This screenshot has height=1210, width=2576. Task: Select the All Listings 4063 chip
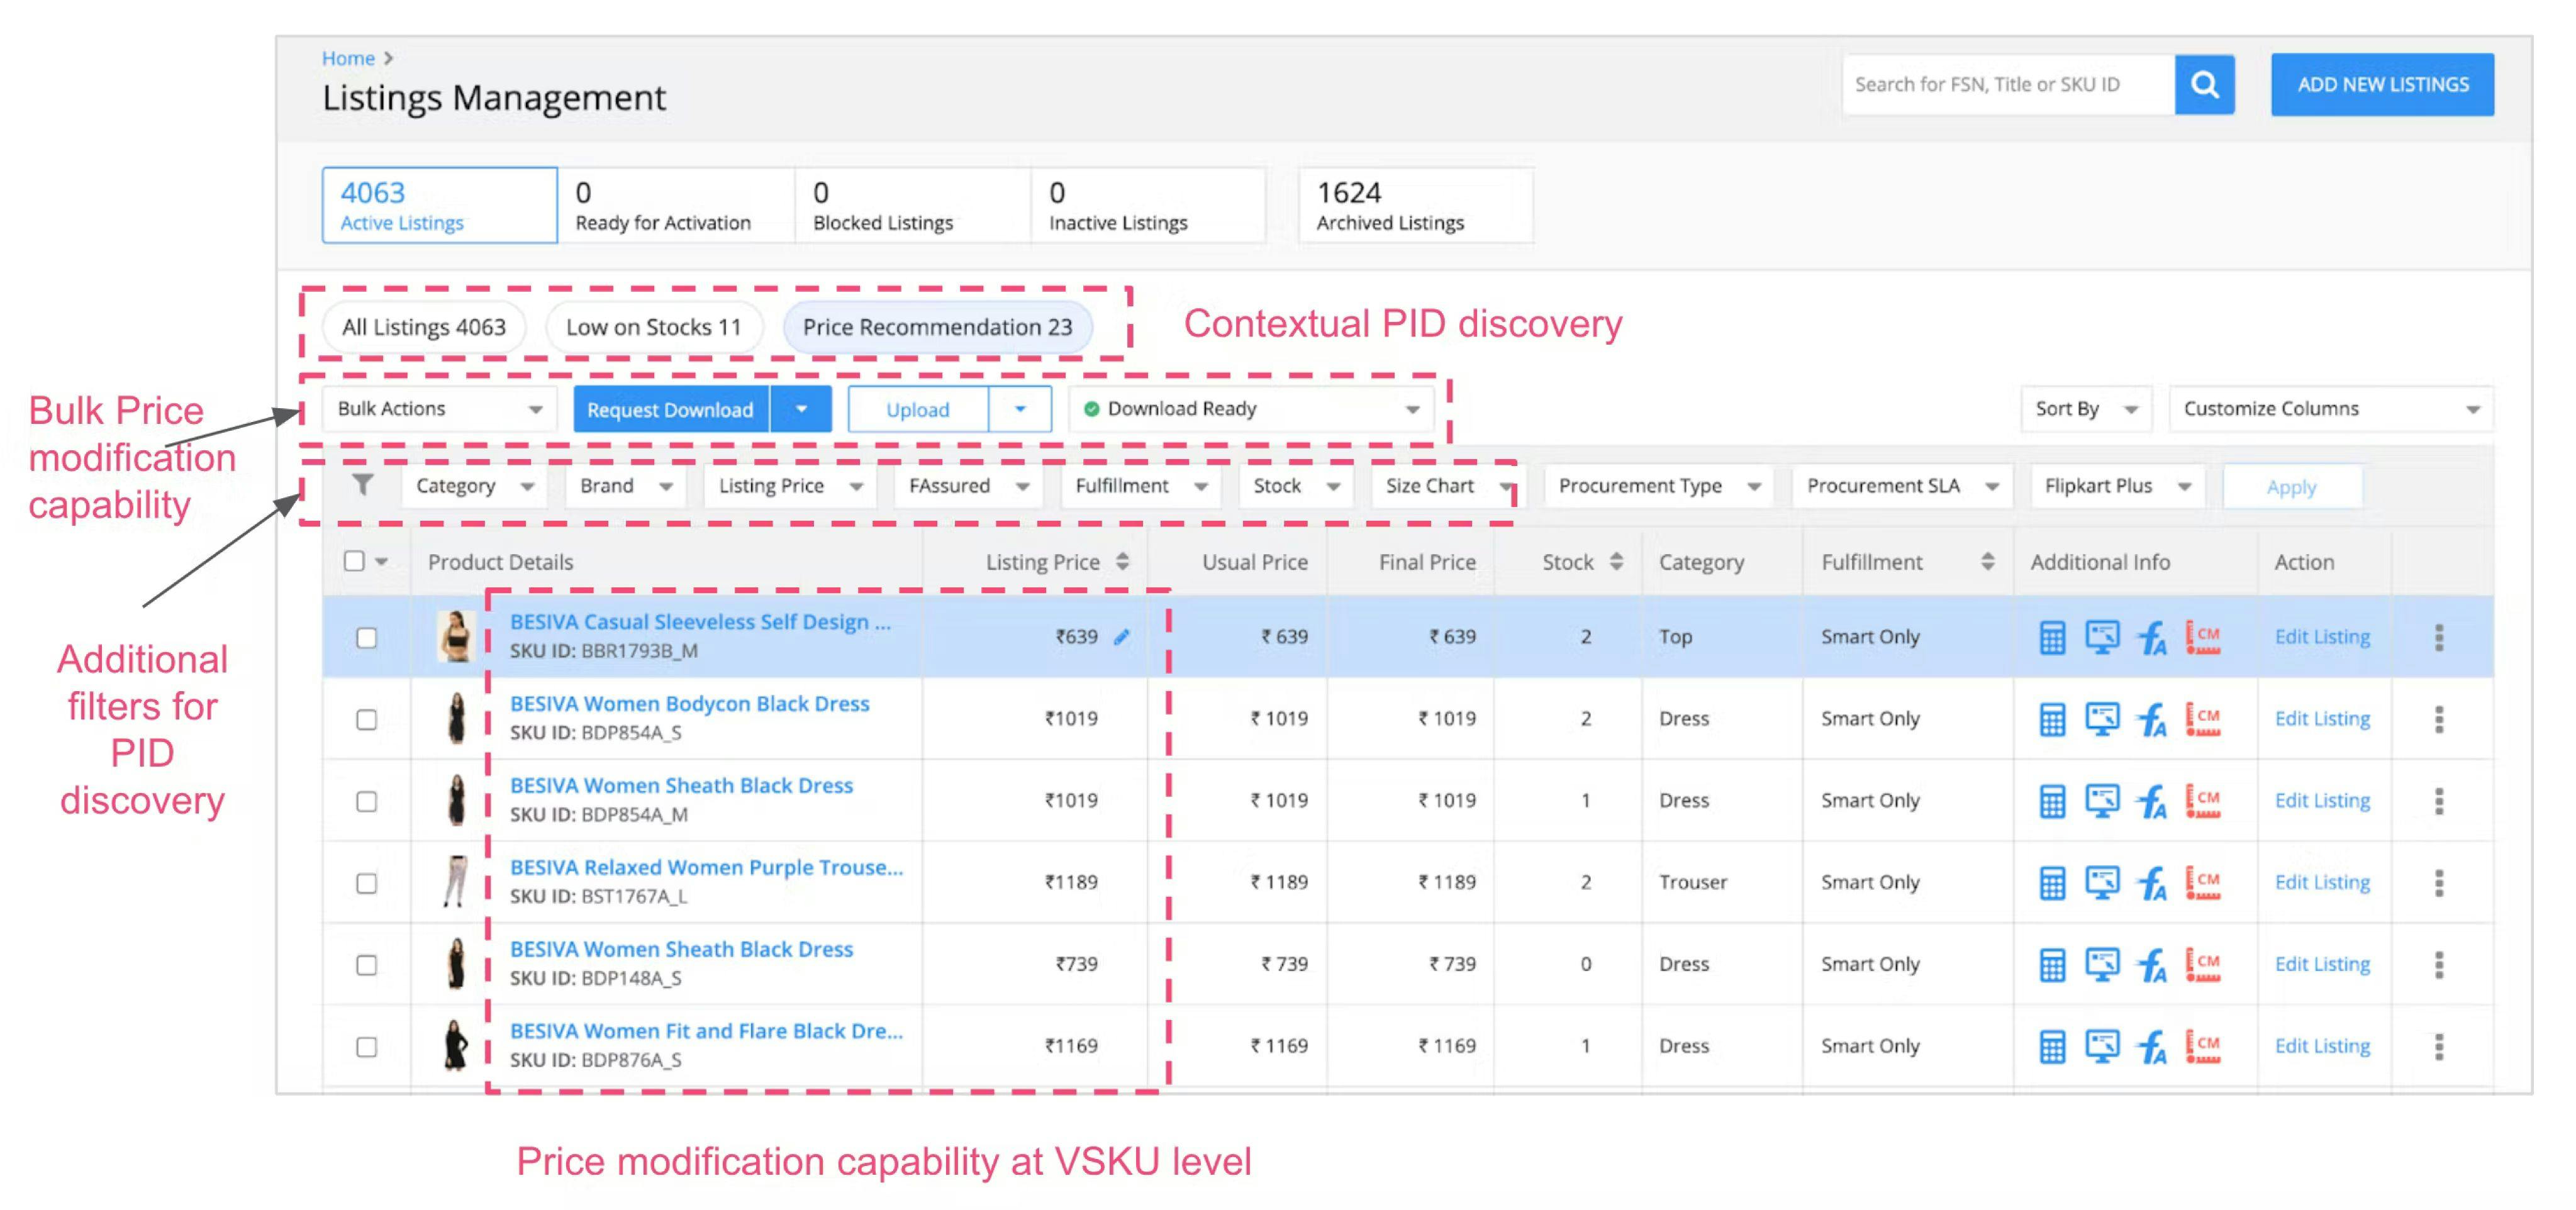point(424,327)
